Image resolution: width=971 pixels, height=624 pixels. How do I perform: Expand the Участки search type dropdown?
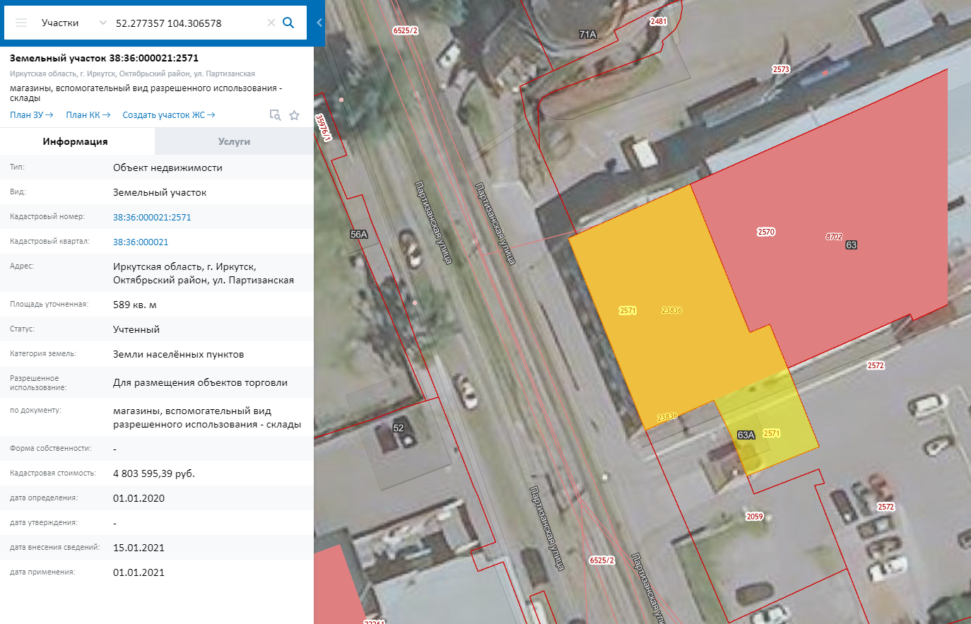coord(102,23)
